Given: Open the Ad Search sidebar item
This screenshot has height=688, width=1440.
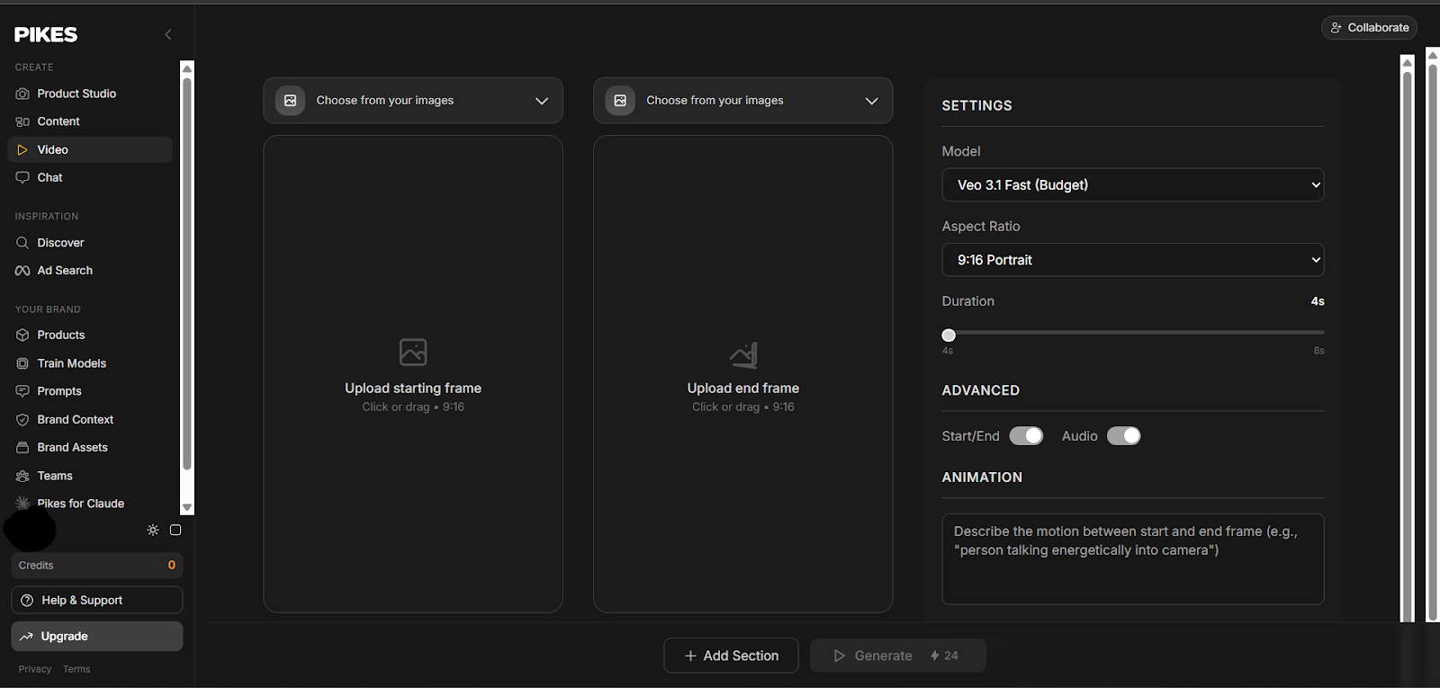Looking at the screenshot, I should coord(90,271).
